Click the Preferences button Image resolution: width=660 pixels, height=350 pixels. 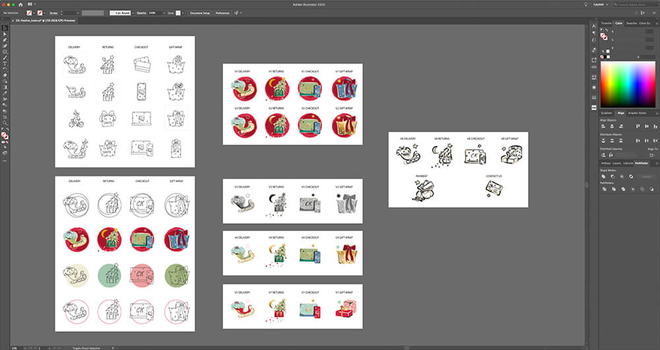click(x=222, y=13)
